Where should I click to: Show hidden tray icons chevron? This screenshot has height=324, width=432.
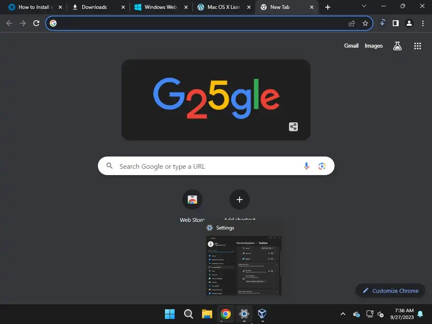coord(343,314)
